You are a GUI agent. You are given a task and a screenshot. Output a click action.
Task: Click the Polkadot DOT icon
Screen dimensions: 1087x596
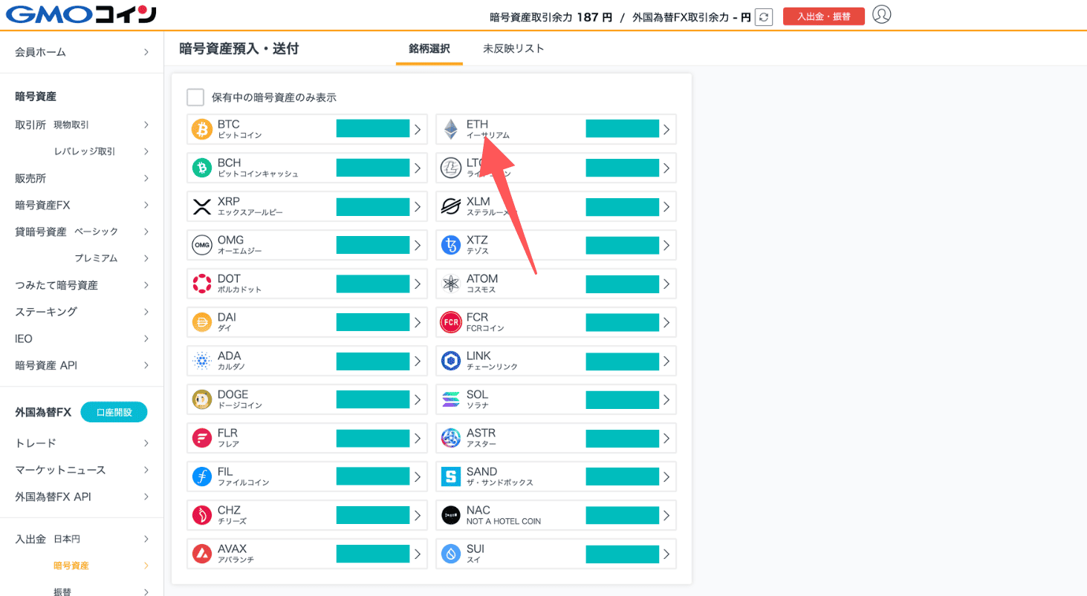coord(202,284)
